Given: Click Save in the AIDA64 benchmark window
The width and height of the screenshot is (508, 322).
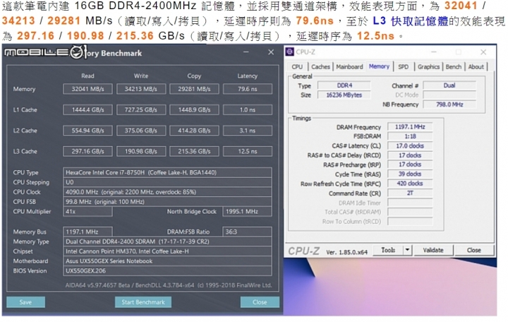Looking at the screenshot, I should click(x=25, y=302).
